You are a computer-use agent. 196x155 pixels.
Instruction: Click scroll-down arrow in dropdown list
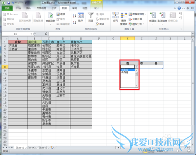click(136, 86)
